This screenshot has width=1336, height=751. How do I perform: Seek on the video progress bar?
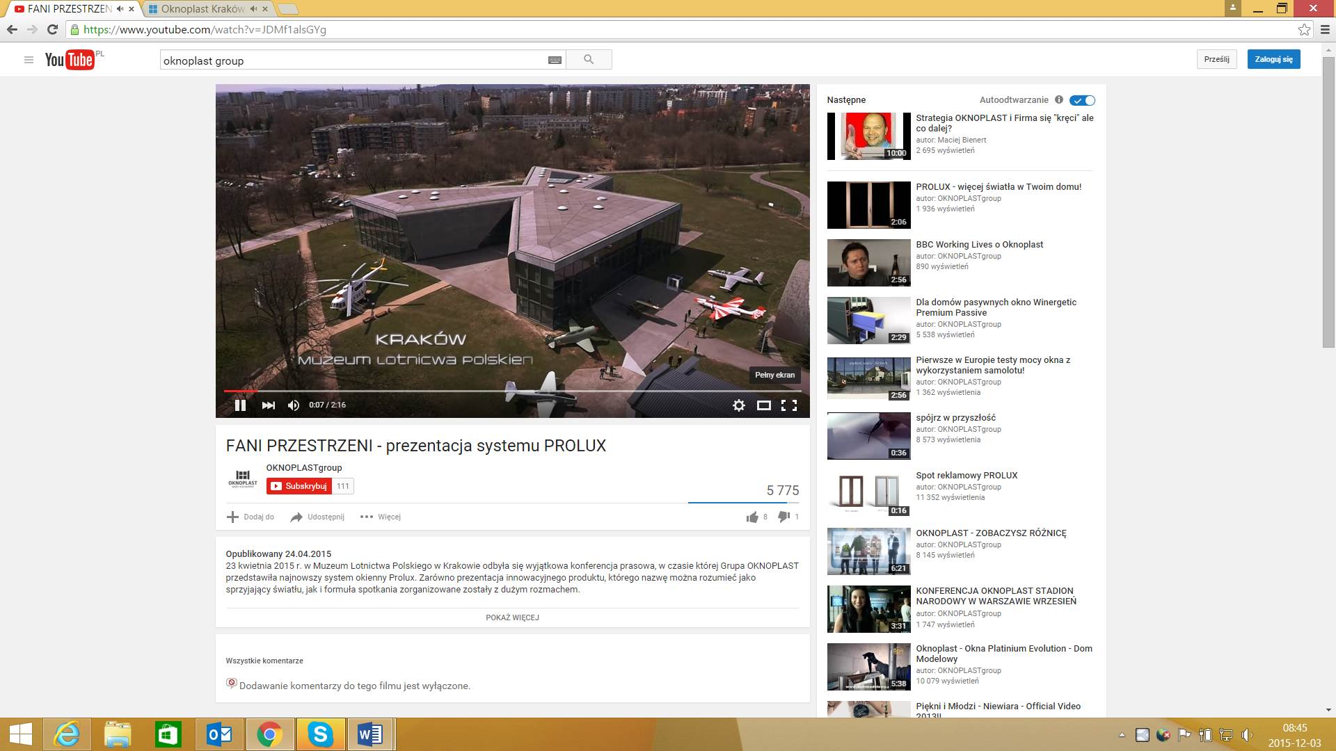click(512, 391)
